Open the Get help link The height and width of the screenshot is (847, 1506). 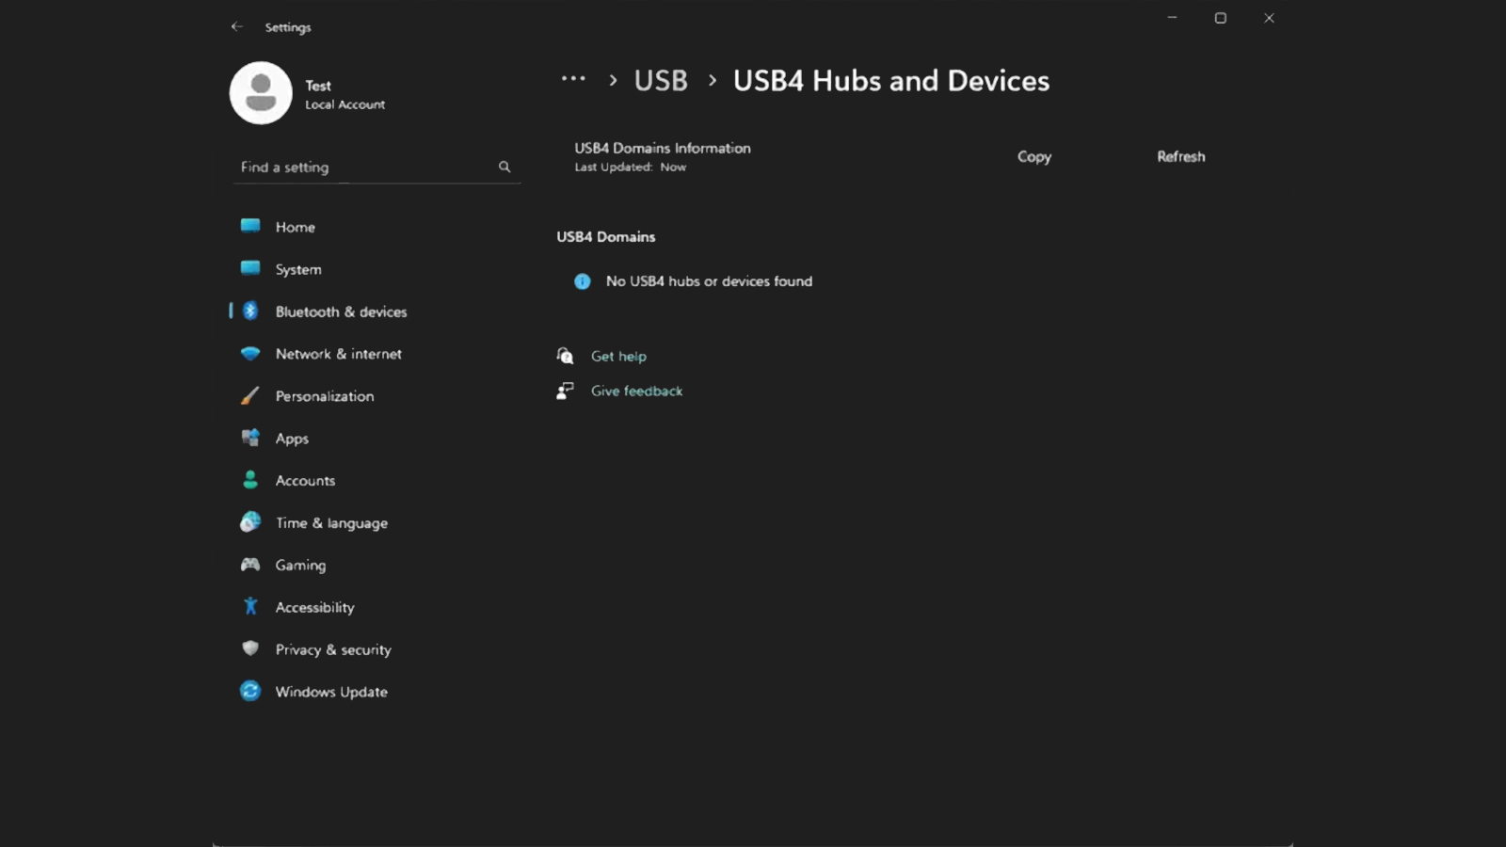click(x=618, y=357)
